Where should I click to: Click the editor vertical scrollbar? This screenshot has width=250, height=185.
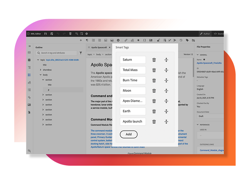[193, 67]
